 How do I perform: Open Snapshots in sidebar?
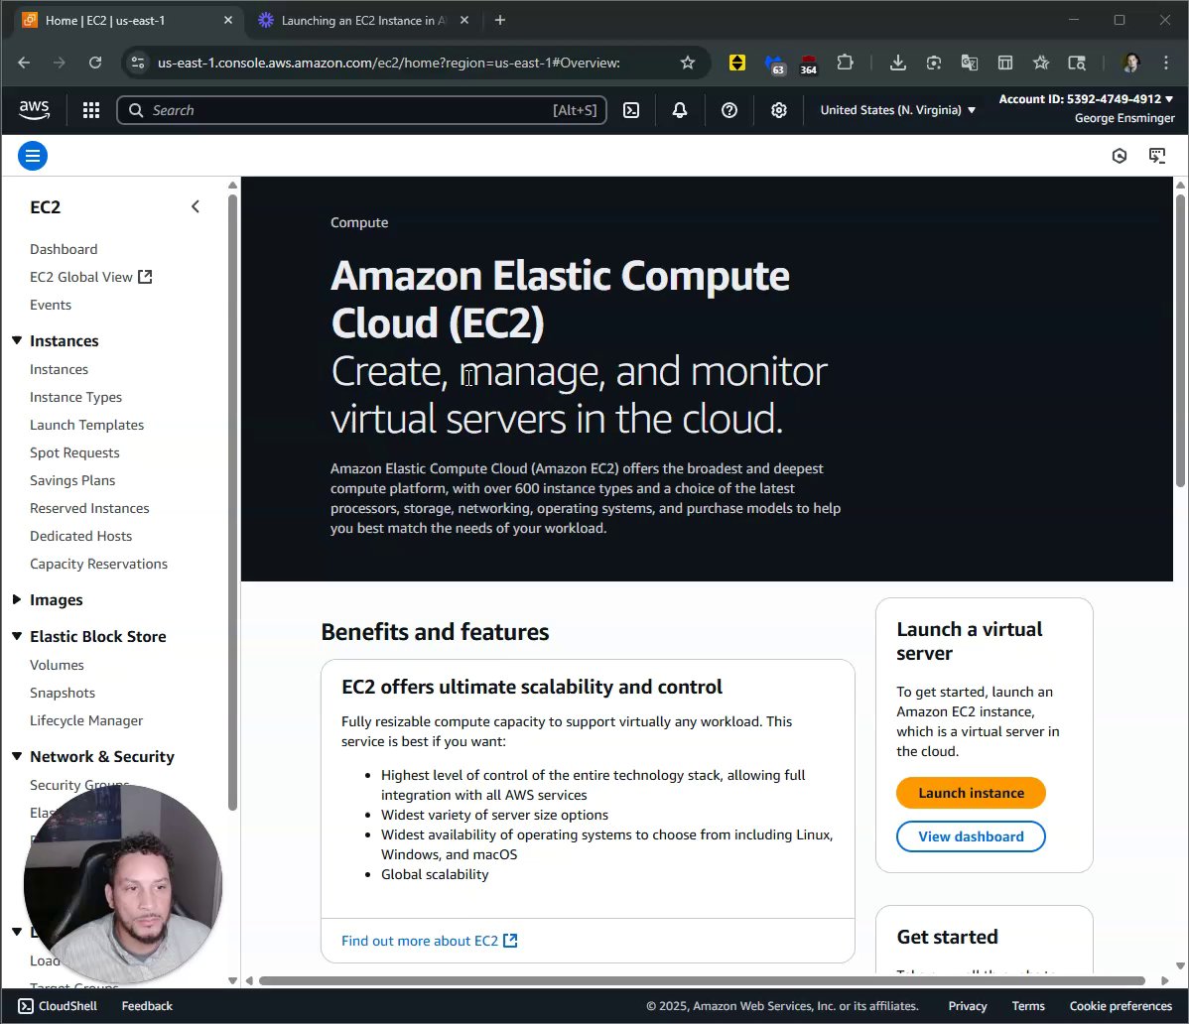tap(63, 693)
